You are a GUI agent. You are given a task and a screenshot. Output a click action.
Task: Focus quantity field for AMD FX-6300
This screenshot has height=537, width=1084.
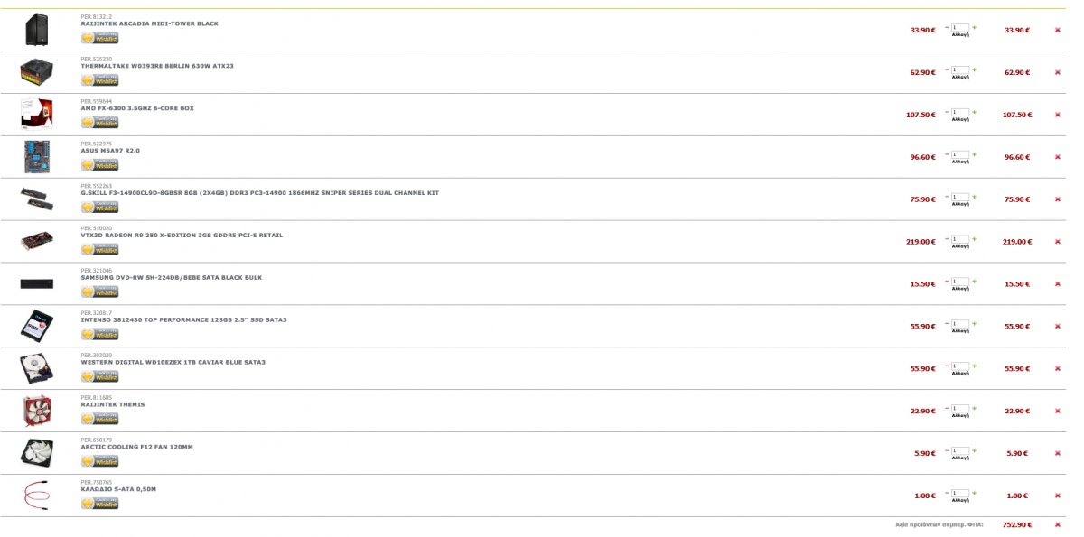click(x=960, y=112)
